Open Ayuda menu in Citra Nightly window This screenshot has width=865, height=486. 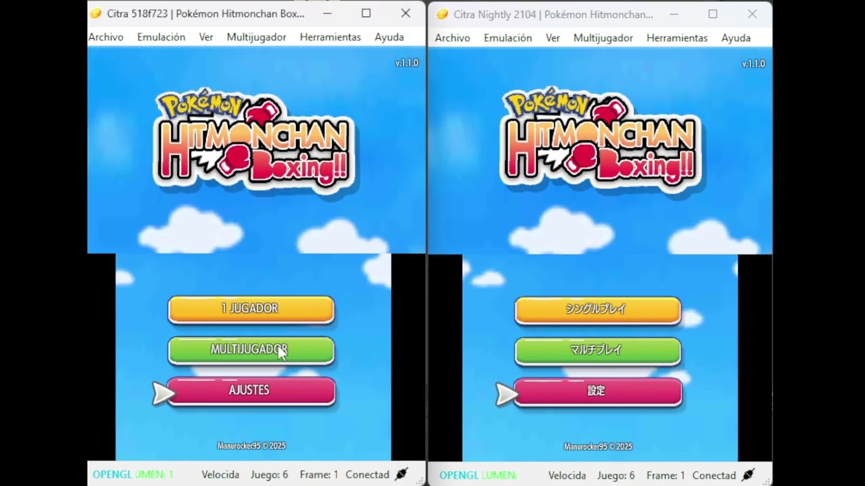736,38
